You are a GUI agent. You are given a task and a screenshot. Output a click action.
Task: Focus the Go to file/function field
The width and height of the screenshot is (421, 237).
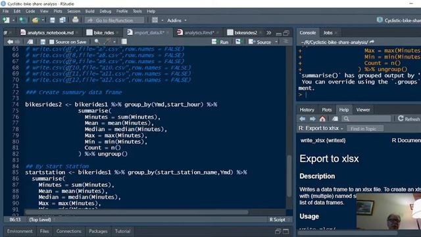(114, 20)
